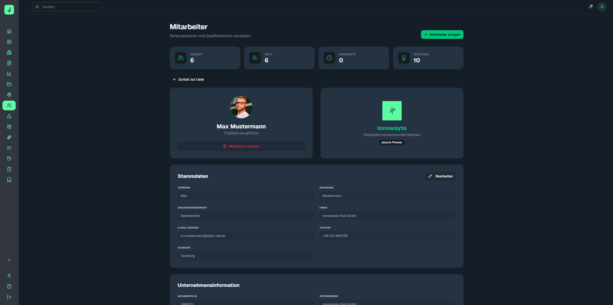The image size is (613, 305).
Task: Open the folder icon in sidebar
Action: tap(9, 84)
